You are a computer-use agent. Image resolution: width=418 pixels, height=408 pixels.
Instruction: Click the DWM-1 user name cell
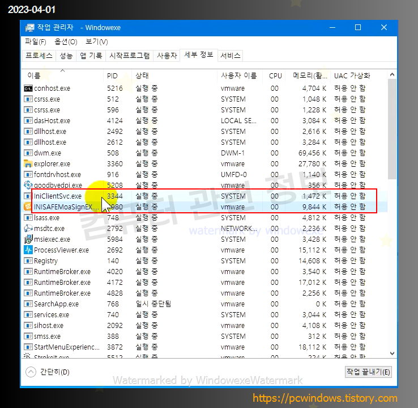232,153
